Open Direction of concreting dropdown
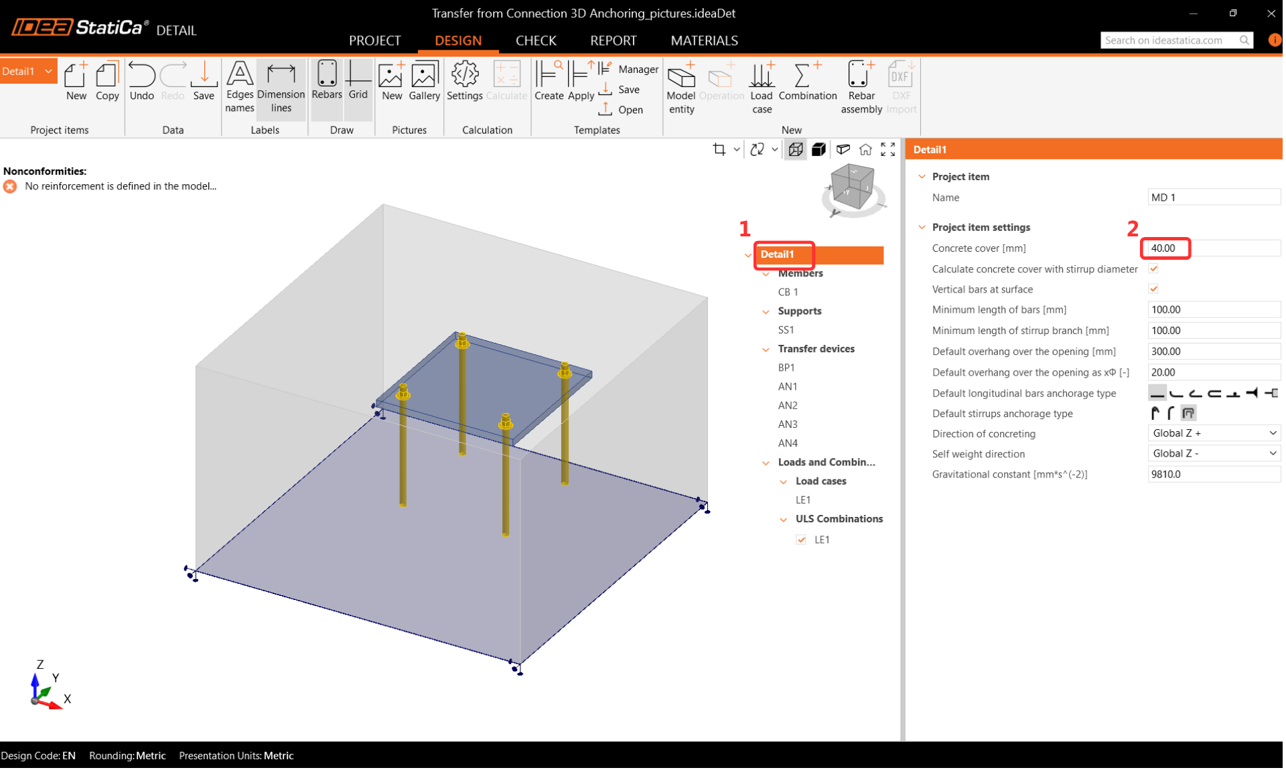The image size is (1286, 770). pyautogui.click(x=1213, y=433)
